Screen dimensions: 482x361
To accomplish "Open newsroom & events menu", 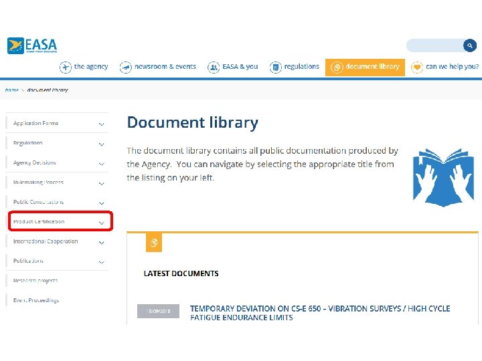I will pyautogui.click(x=165, y=66).
